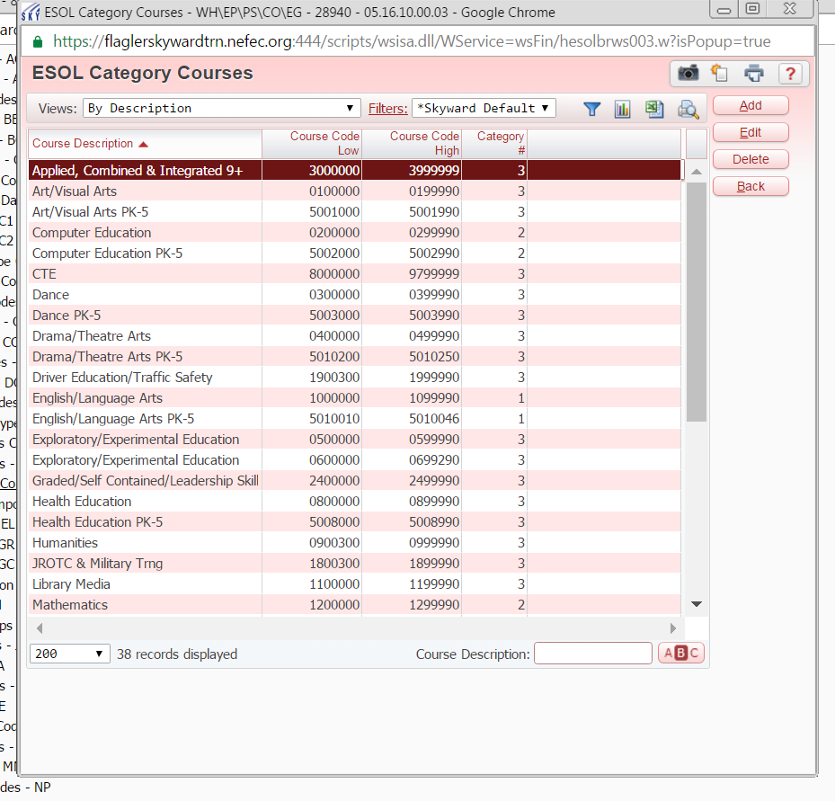
Task: Click the print preview magnifier icon
Action: pos(688,109)
